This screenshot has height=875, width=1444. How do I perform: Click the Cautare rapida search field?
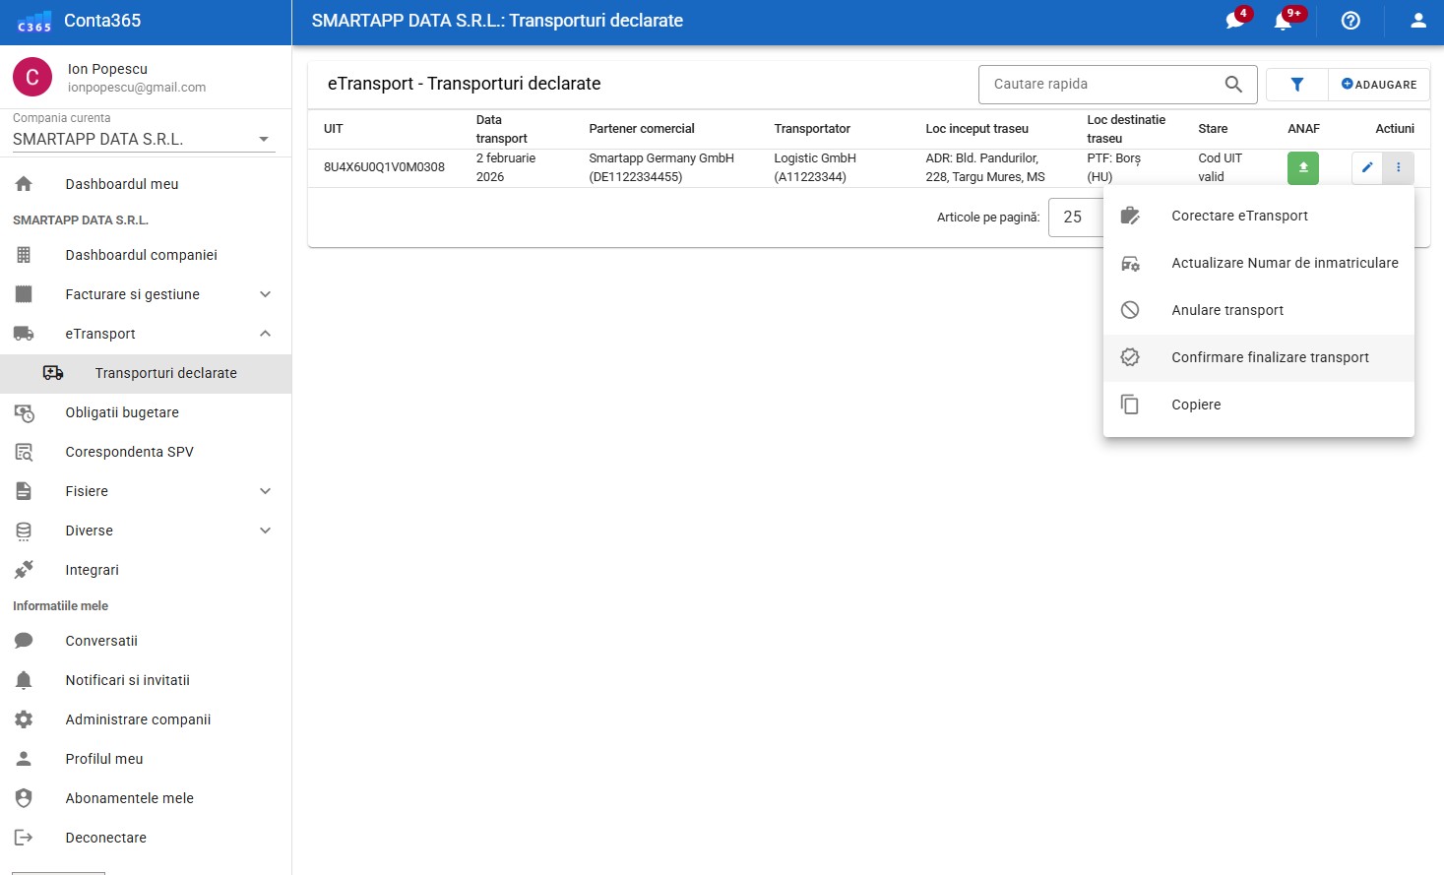(x=1100, y=85)
